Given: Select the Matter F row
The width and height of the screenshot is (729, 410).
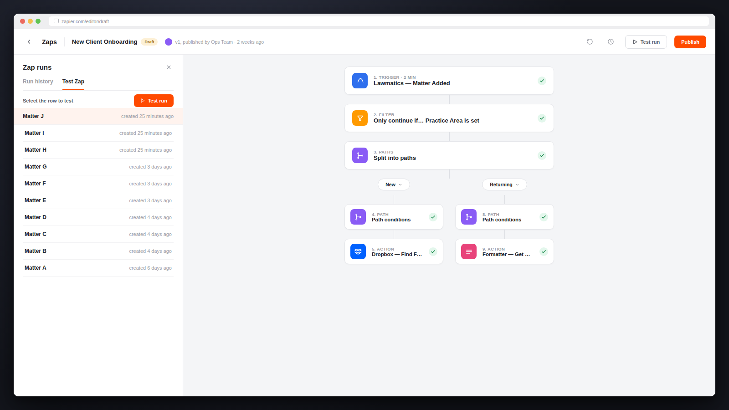Looking at the screenshot, I should (x=98, y=184).
